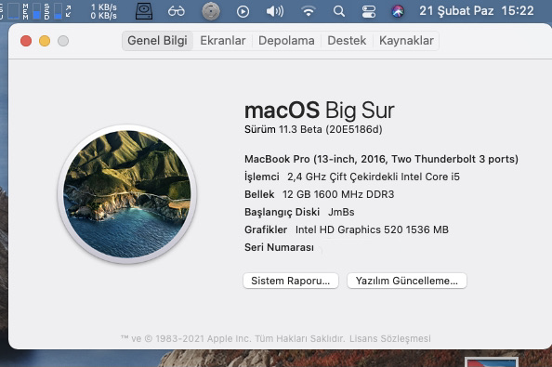Click the network speed KB/s indicator

103,11
